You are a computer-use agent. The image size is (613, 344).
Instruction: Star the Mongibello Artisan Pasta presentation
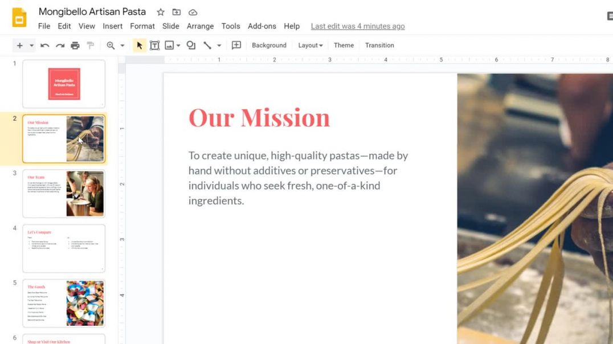point(161,12)
